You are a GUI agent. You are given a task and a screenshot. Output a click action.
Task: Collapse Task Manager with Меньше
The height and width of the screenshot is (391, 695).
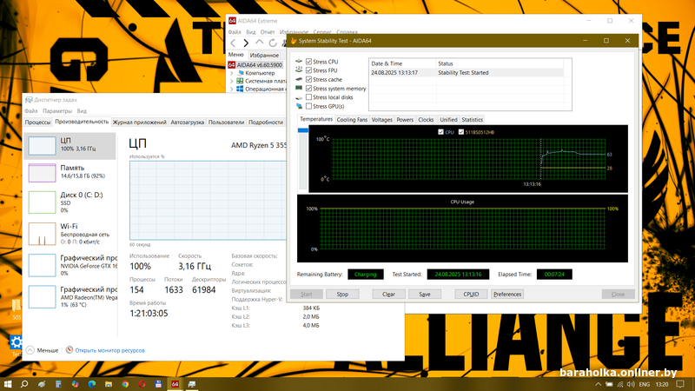point(43,350)
